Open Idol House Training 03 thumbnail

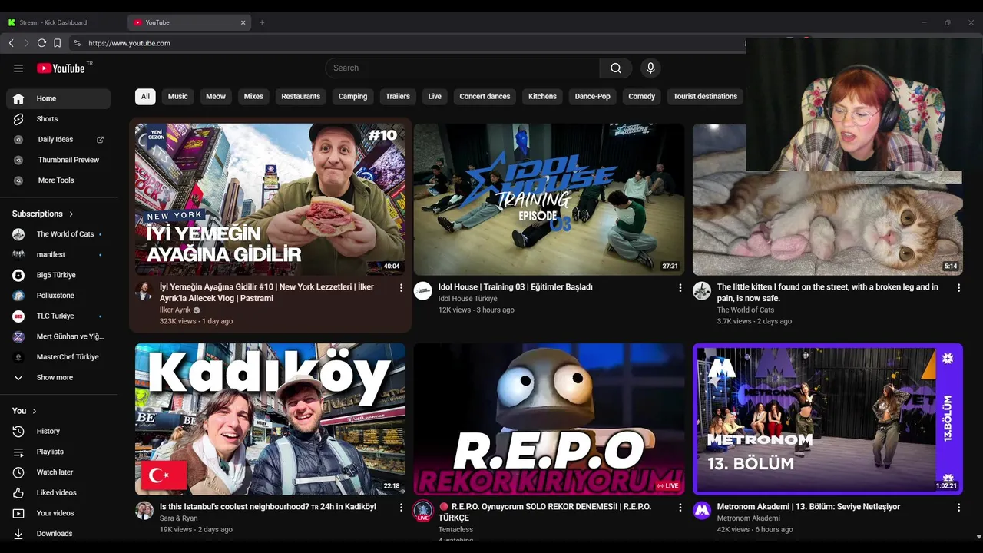click(549, 200)
